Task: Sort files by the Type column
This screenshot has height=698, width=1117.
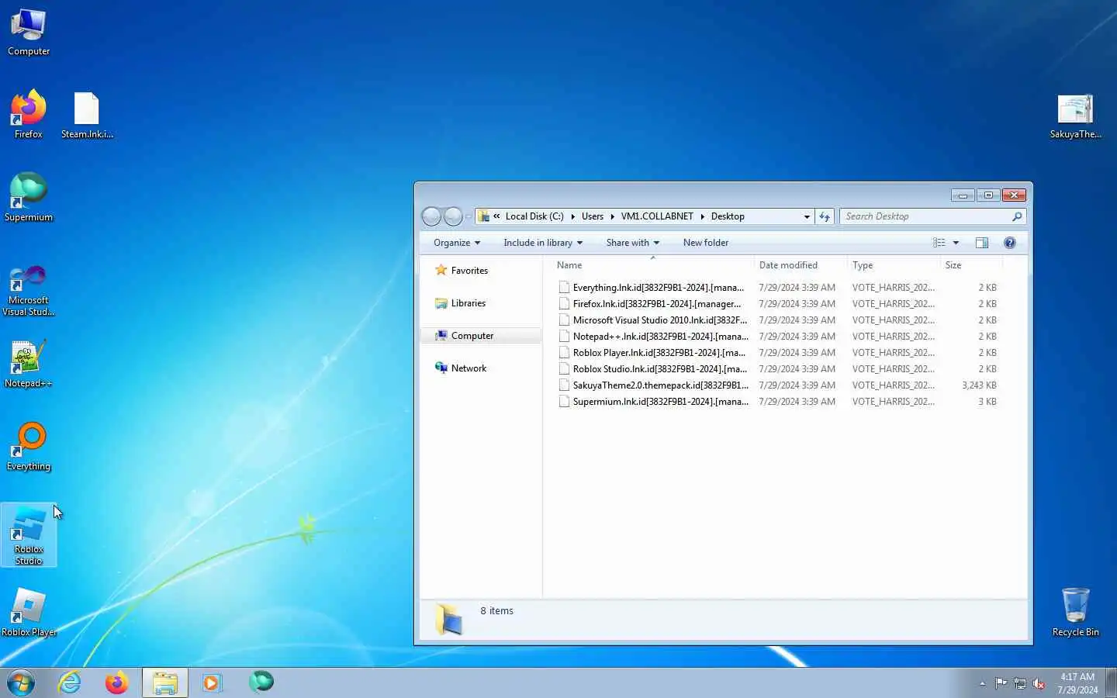Action: 893,265
